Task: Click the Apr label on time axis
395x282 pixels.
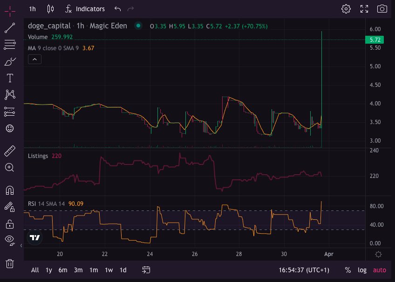Action: tap(329, 254)
